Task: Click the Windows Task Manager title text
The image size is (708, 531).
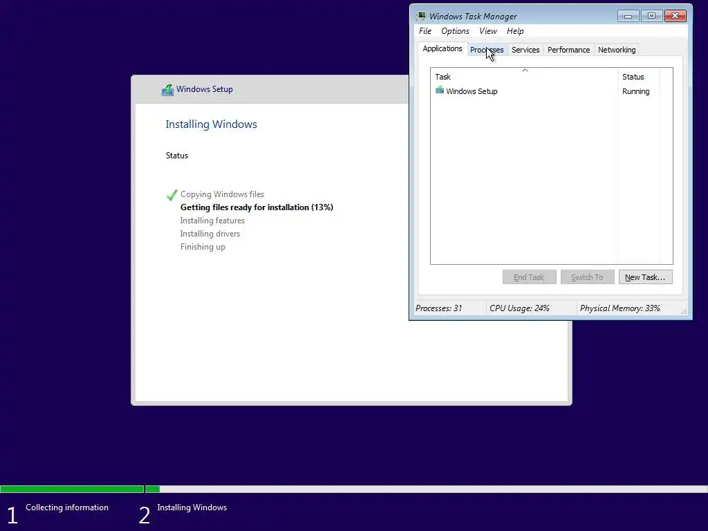Action: tap(473, 17)
